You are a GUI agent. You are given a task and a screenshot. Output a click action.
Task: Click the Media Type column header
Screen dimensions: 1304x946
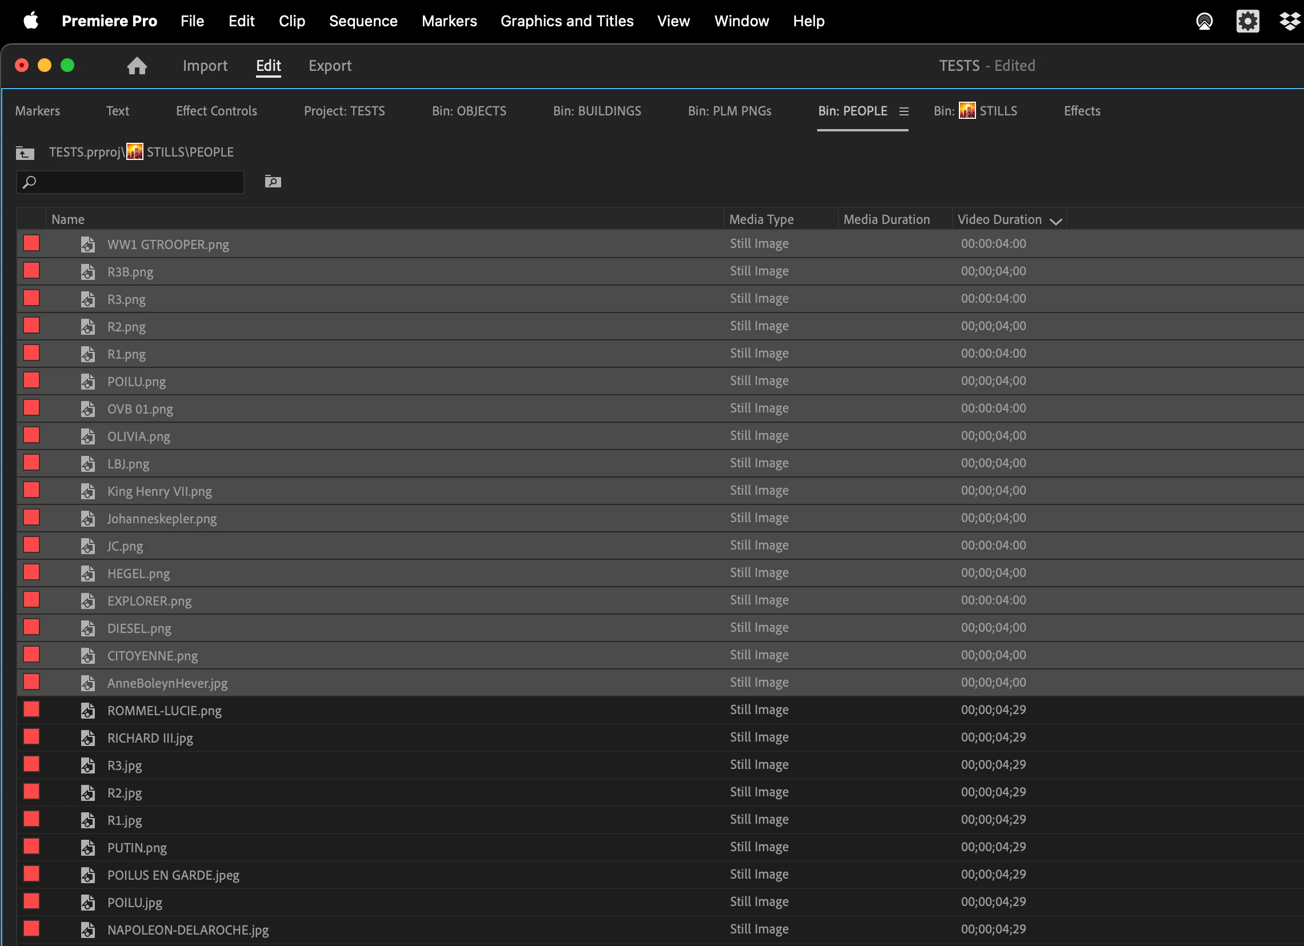(761, 219)
